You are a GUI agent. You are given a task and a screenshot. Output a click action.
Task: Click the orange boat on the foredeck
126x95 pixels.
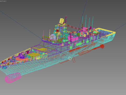point(22,59)
